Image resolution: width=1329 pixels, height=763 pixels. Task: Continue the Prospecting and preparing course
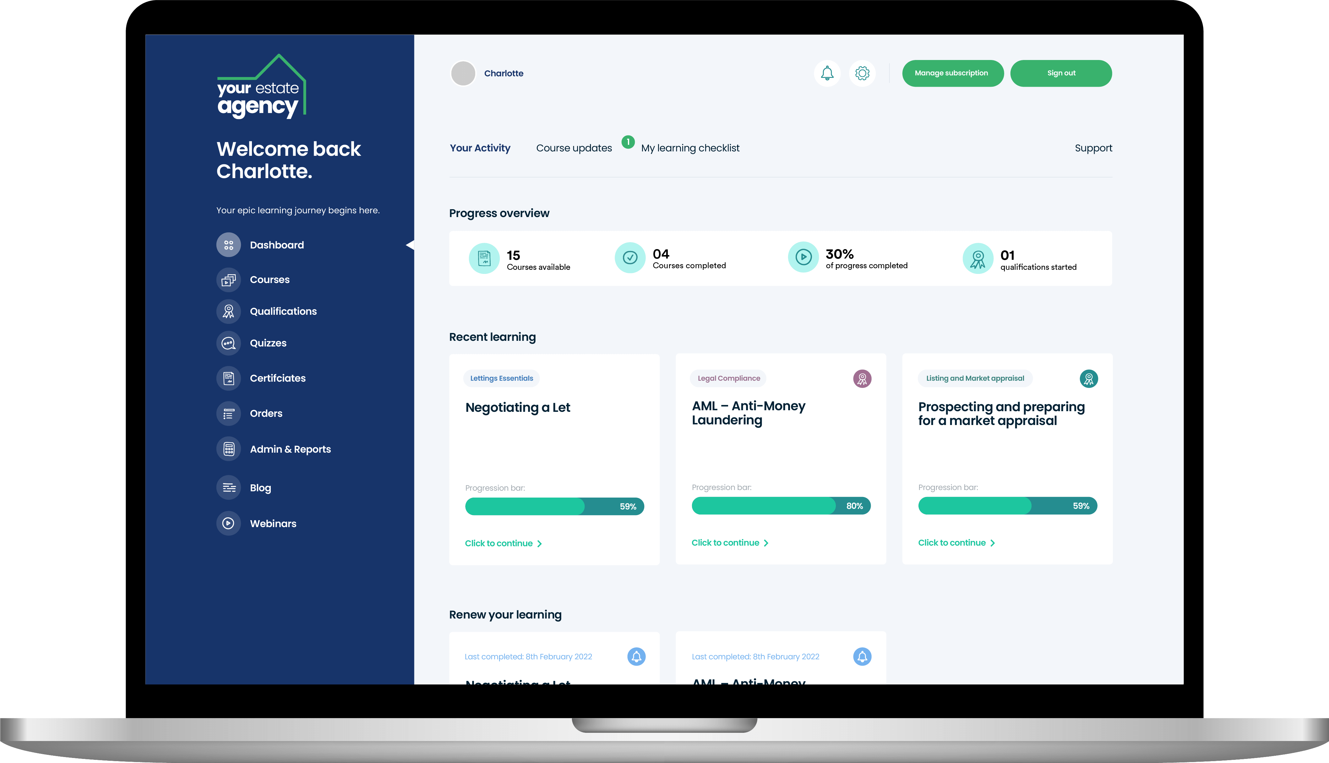(x=956, y=543)
